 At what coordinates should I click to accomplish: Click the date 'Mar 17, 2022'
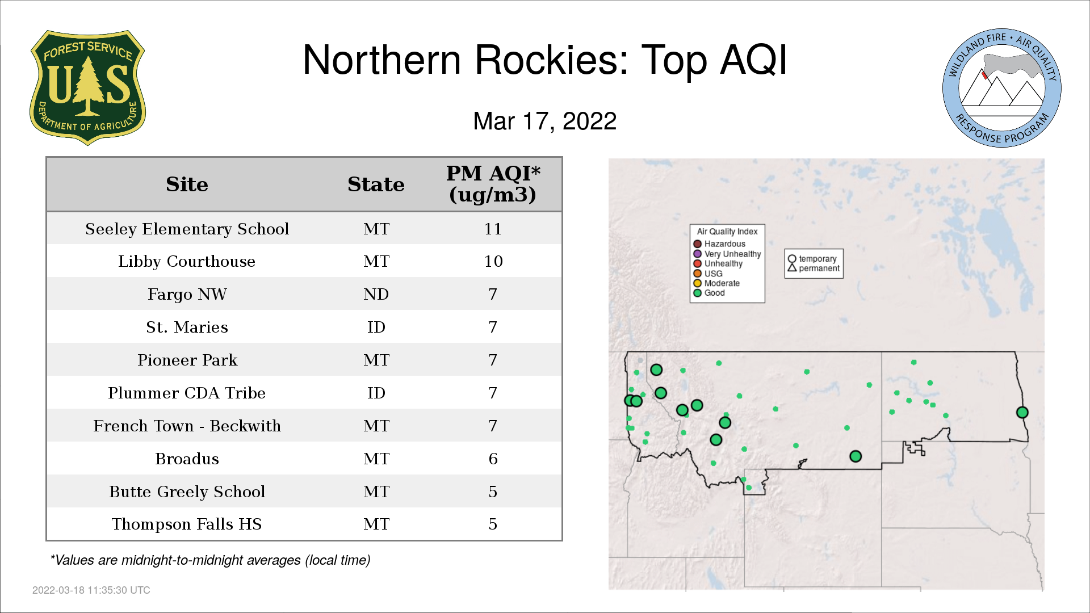pyautogui.click(x=545, y=121)
